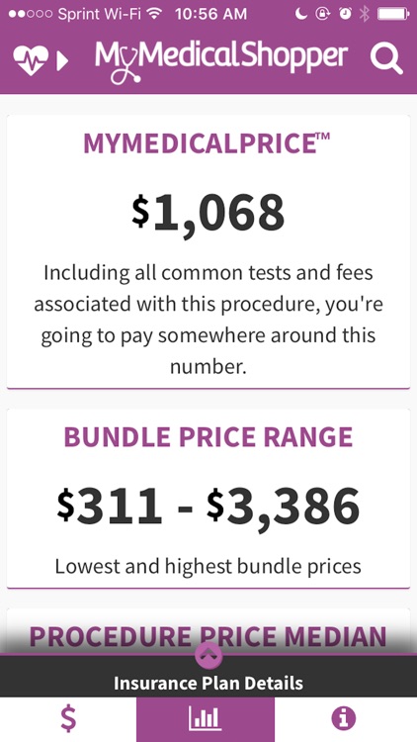417x742 pixels.
Task: Switch to the dollar sign tab
Action: (68, 719)
